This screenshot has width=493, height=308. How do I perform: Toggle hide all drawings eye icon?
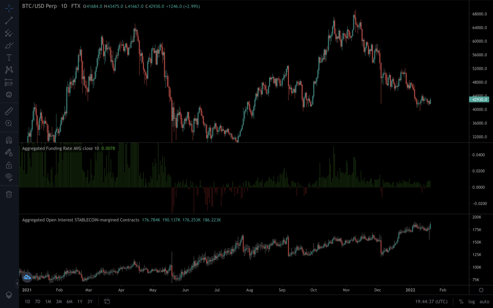click(x=9, y=177)
